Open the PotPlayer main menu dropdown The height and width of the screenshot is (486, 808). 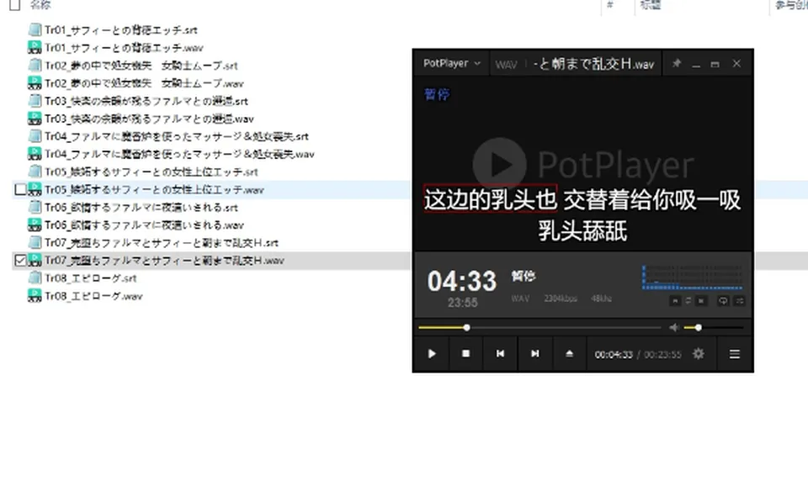tap(451, 63)
